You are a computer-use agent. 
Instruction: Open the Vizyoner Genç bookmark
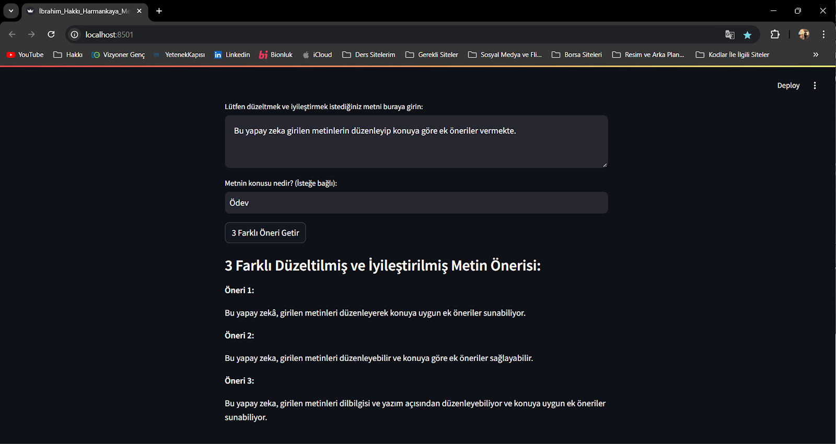[x=118, y=55]
